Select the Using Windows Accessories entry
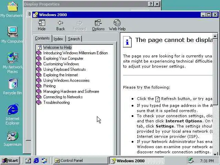The width and height of the screenshot is (220, 165). pyautogui.click(x=66, y=80)
